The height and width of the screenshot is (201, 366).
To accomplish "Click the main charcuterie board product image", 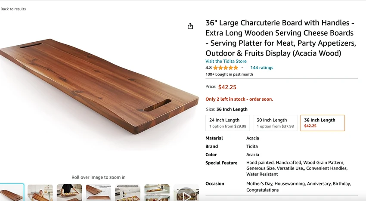I will (x=99, y=87).
